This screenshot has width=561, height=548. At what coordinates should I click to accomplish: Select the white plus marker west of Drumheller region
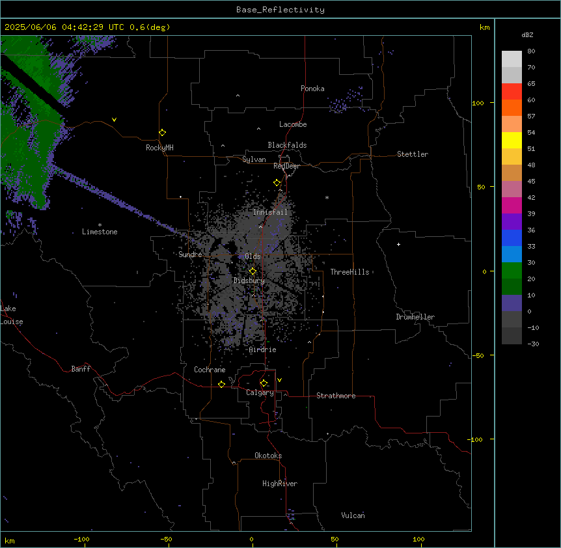click(x=398, y=244)
